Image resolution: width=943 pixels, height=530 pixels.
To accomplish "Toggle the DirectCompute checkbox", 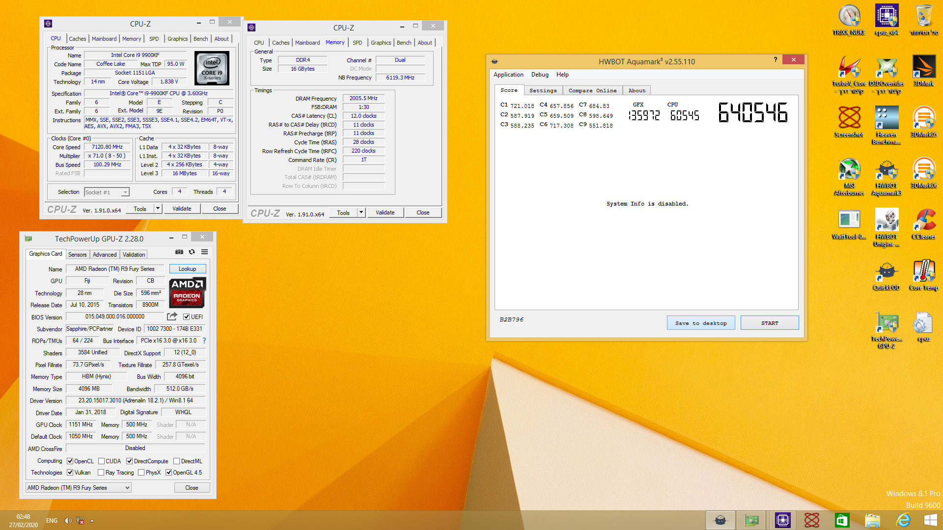I will click(x=129, y=461).
